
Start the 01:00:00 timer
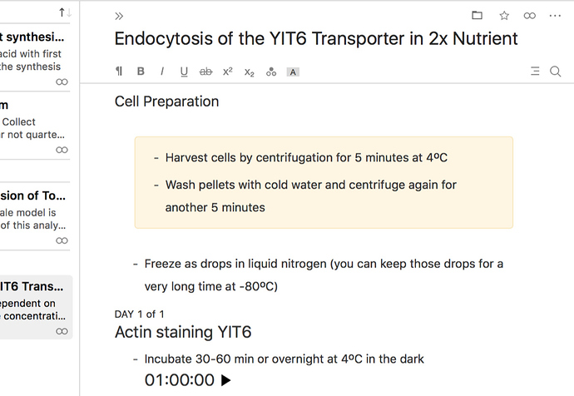tap(226, 380)
